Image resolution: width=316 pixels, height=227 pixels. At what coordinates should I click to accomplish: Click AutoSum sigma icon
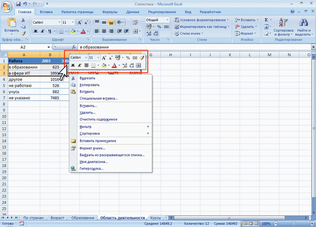click(266, 20)
